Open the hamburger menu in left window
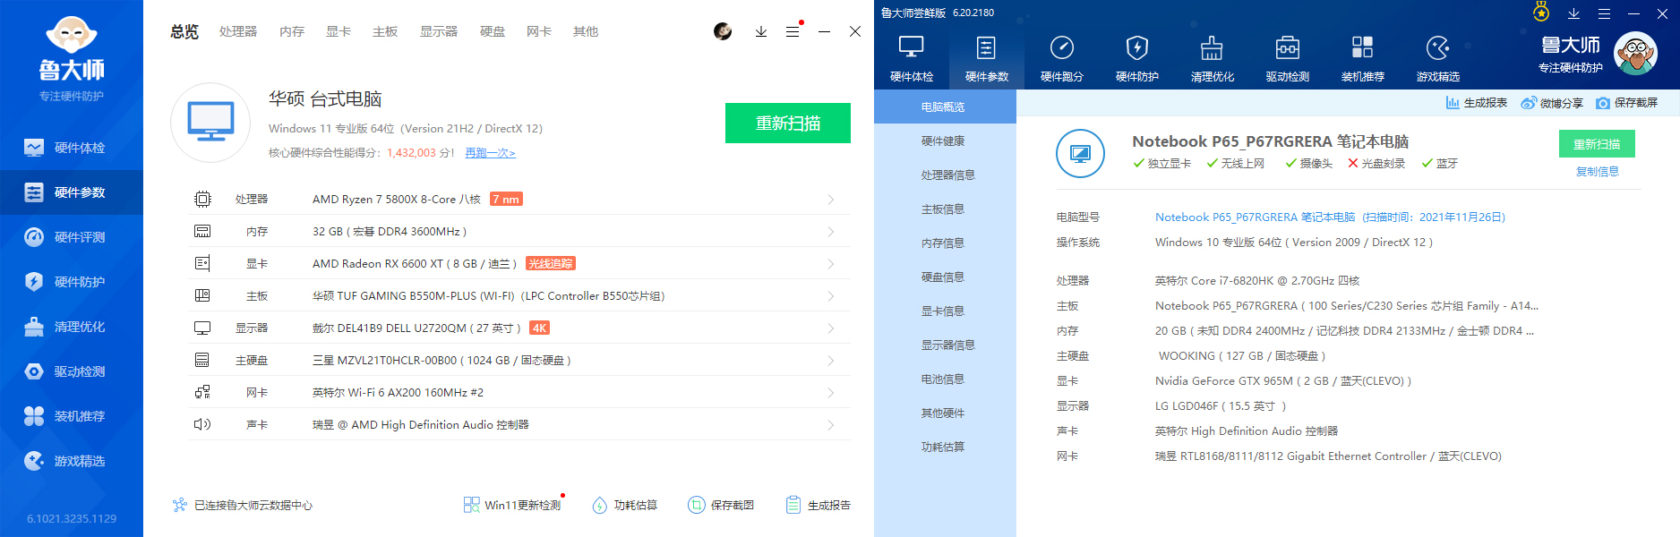This screenshot has width=1680, height=537. (x=793, y=31)
